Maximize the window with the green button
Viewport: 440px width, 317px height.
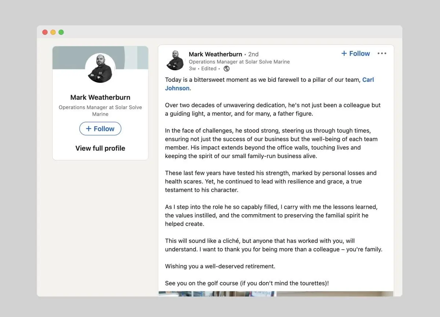61,32
